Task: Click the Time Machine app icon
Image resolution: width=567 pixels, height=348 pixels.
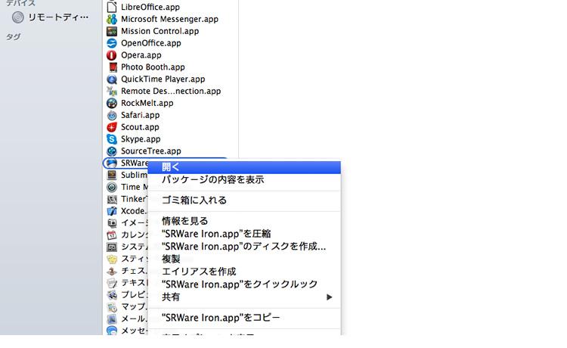Action: (x=112, y=187)
